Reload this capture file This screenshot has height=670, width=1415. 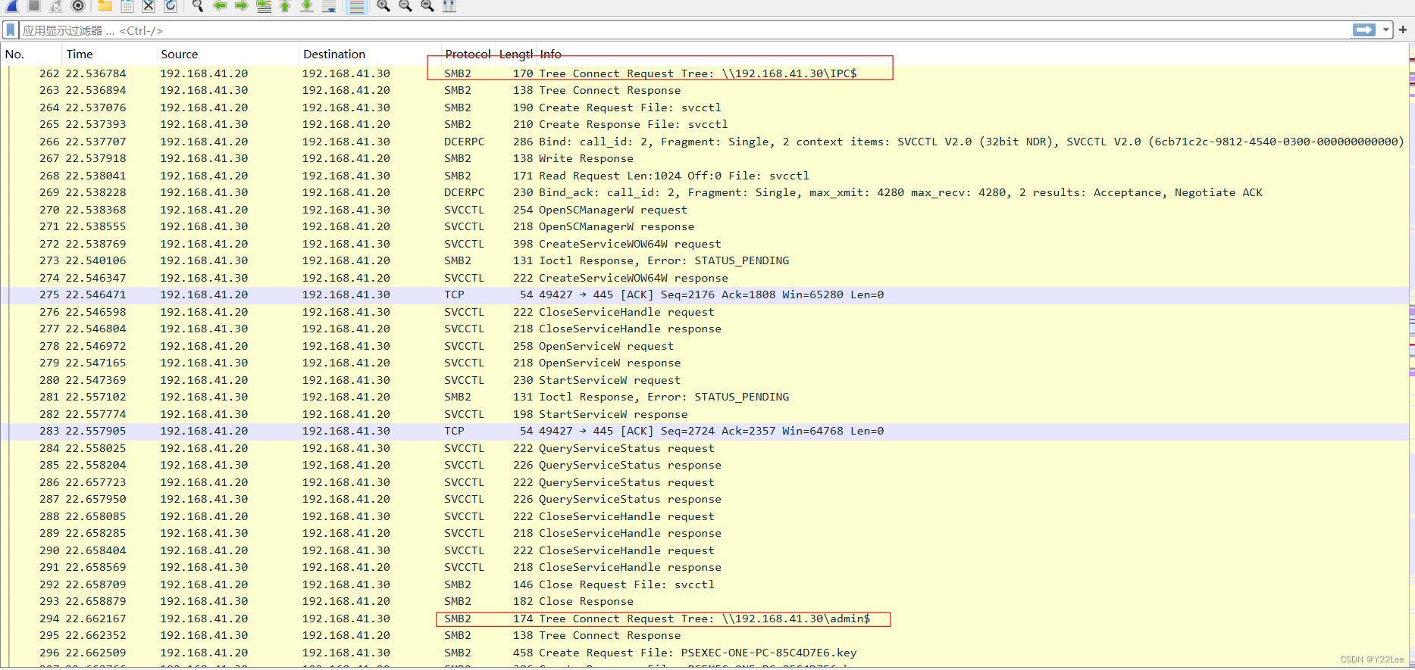pos(171,6)
